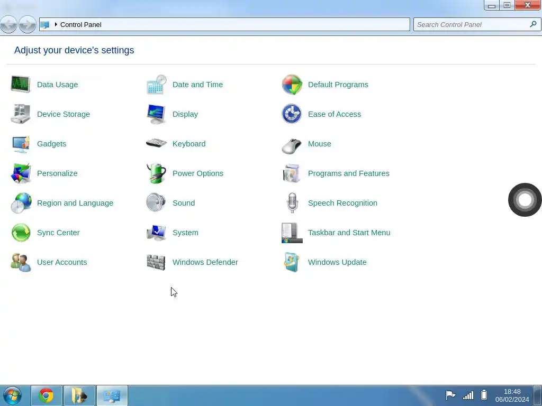Click the Show Desktop strip on taskbar

[538, 395]
